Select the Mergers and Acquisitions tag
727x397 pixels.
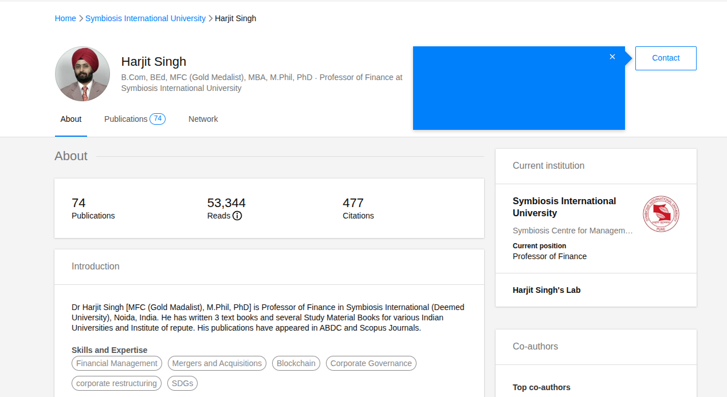217,363
